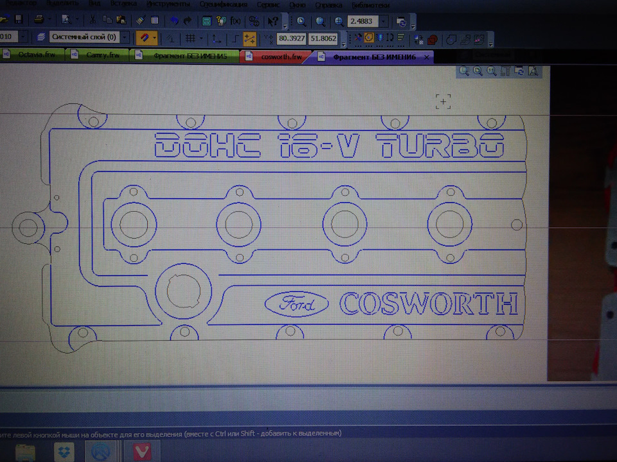Open the system layer dropdown
The height and width of the screenshot is (462, 617).
[x=125, y=37]
